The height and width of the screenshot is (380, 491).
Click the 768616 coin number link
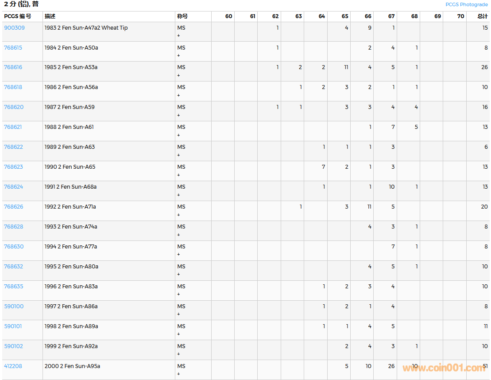pos(13,67)
